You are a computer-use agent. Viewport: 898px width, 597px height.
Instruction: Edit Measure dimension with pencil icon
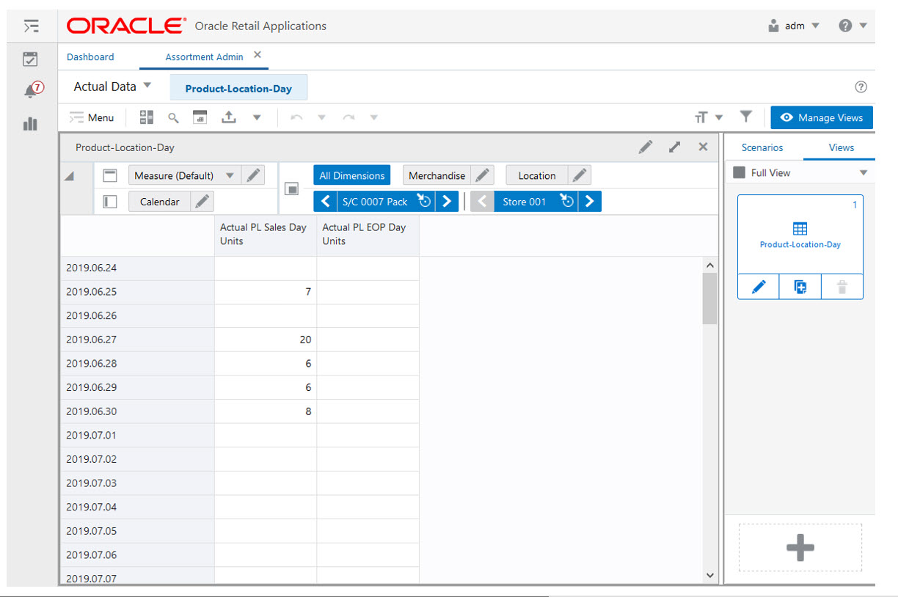[253, 176]
